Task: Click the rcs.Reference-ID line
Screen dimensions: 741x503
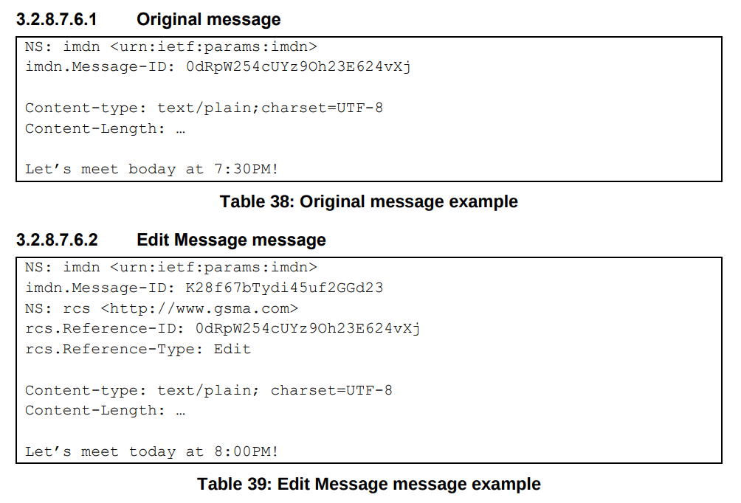Action: (223, 328)
